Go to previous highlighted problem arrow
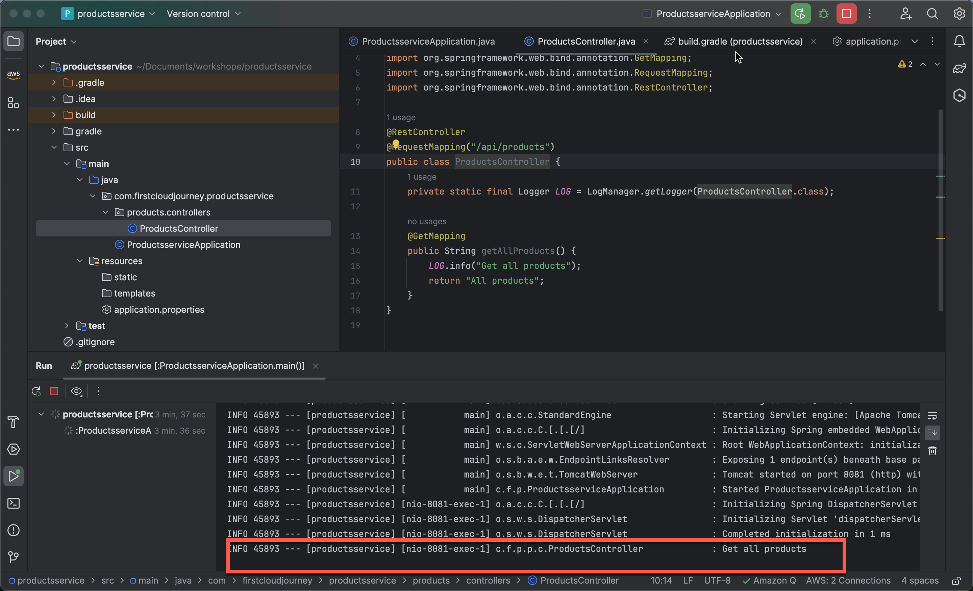Image resolution: width=973 pixels, height=591 pixels. pyautogui.click(x=923, y=64)
